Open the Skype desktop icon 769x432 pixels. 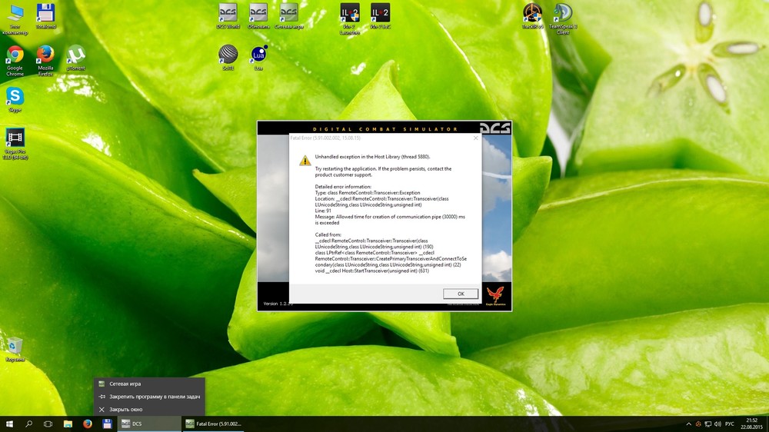[15, 97]
